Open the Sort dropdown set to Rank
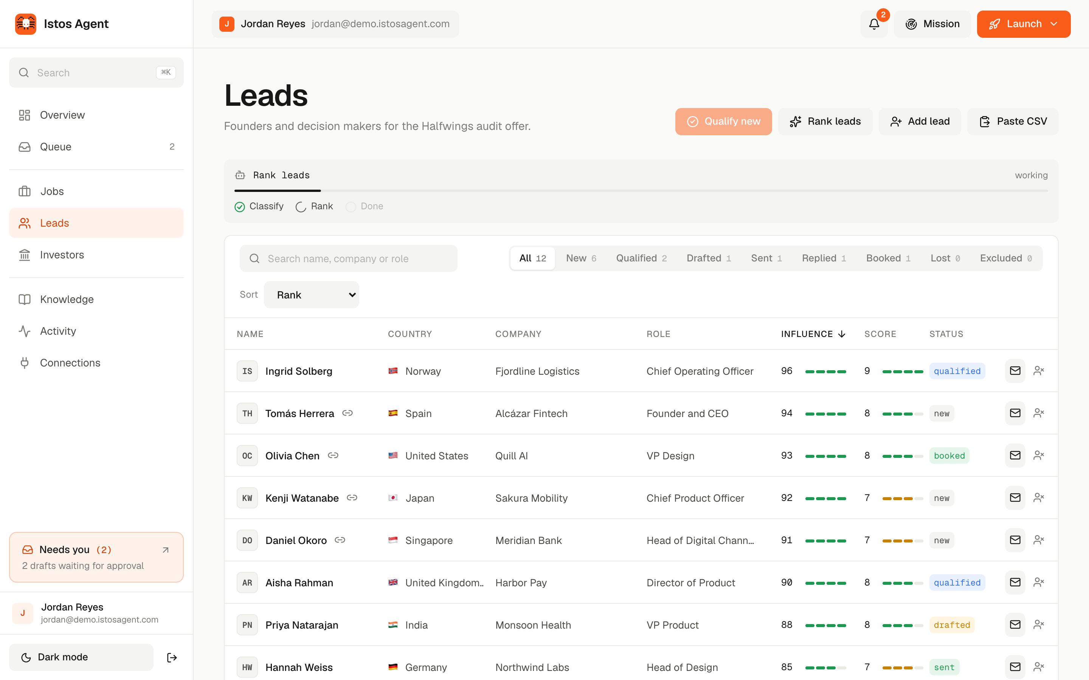The width and height of the screenshot is (1089, 680). pos(312,295)
